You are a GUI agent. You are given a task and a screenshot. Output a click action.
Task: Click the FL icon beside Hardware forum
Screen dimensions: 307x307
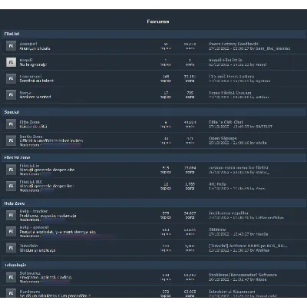(x=11, y=293)
